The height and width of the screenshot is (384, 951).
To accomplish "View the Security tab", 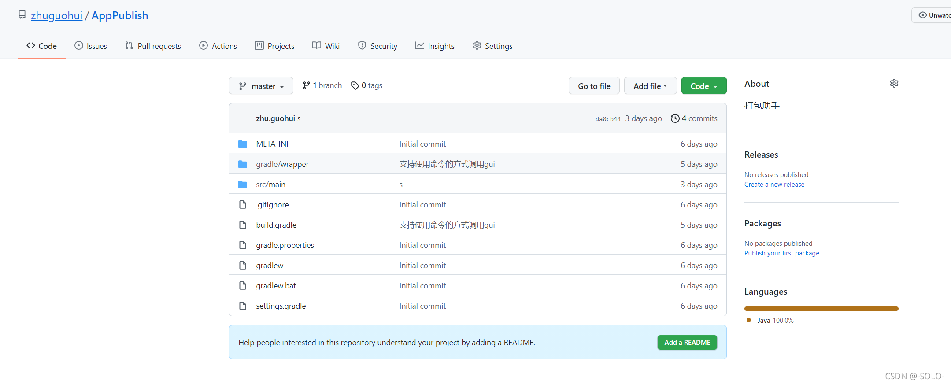I will point(377,46).
